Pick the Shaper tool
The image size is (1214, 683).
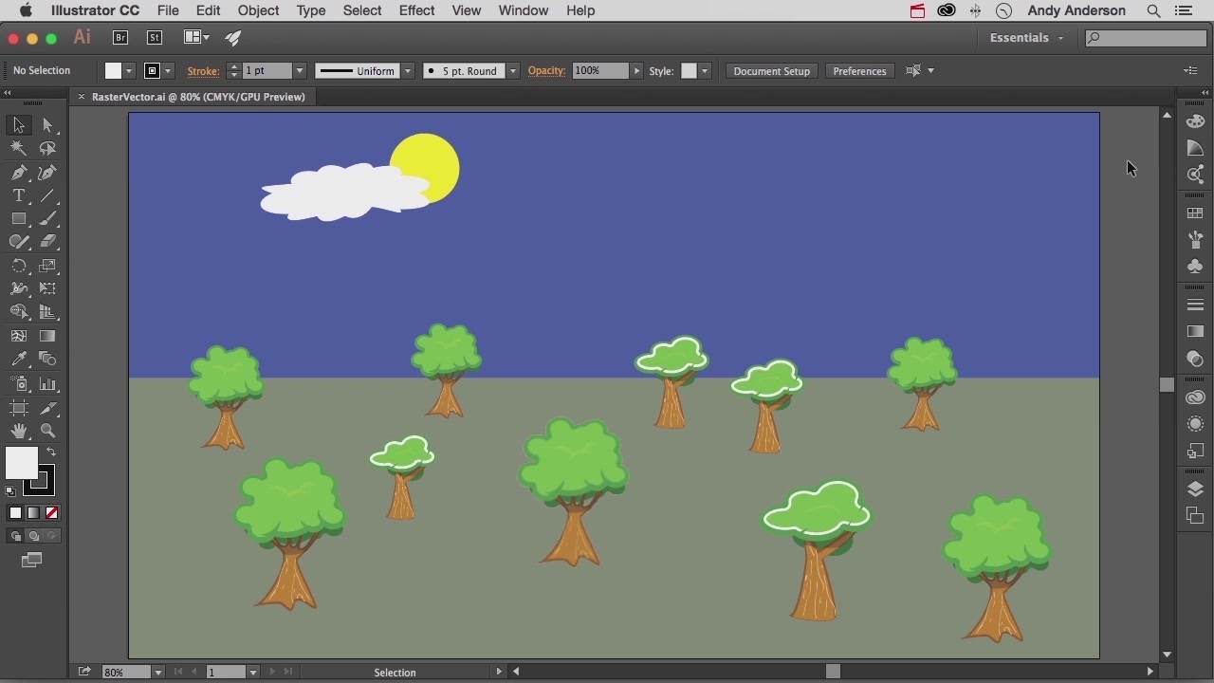pyautogui.click(x=18, y=242)
